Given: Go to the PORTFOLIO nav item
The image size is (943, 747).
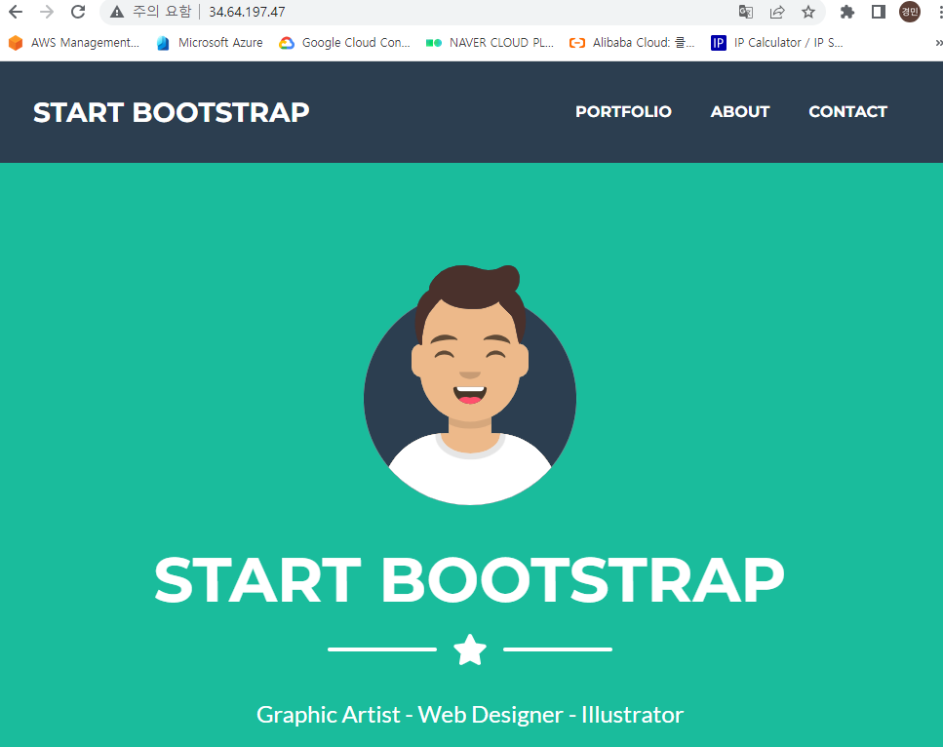Looking at the screenshot, I should click(623, 112).
